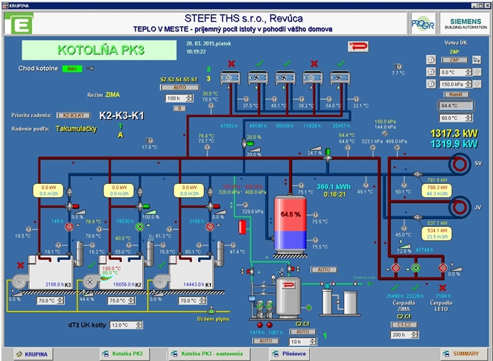Select the cooling unit showing 25457 h
Screen dimensions: 493x361
340,77
